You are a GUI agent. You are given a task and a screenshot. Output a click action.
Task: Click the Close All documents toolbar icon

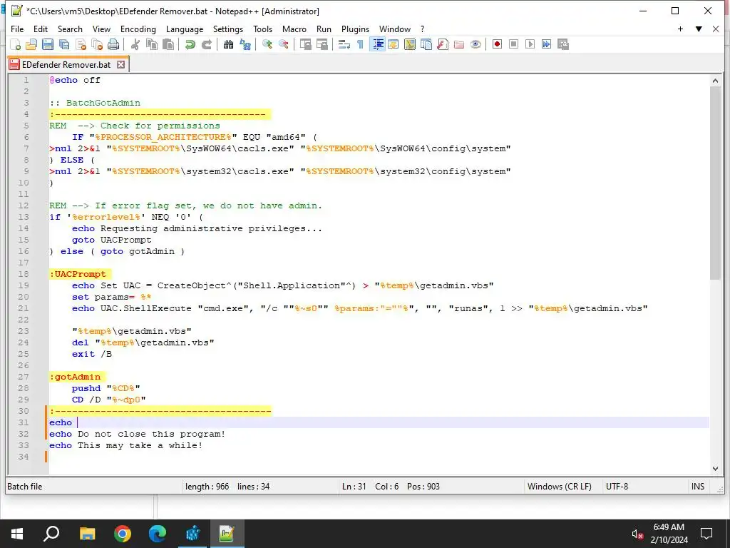pyautogui.click(x=97, y=44)
